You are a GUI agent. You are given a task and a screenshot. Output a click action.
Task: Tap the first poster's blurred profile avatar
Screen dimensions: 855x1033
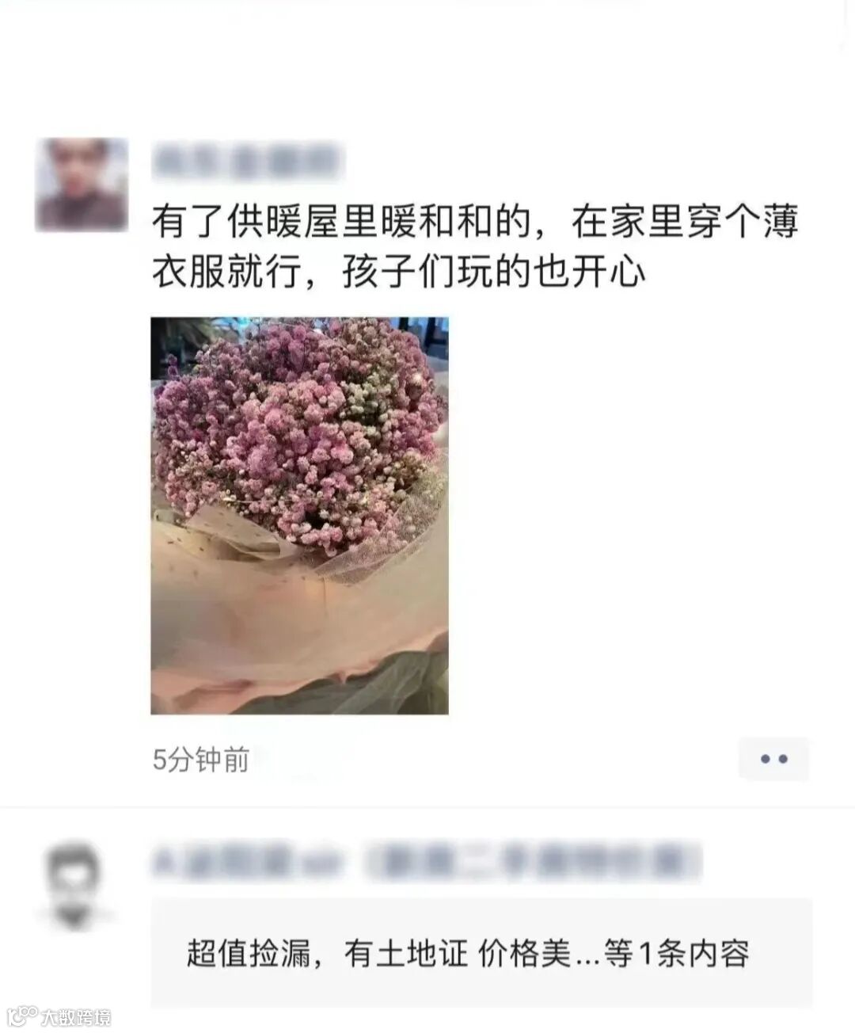(82, 185)
